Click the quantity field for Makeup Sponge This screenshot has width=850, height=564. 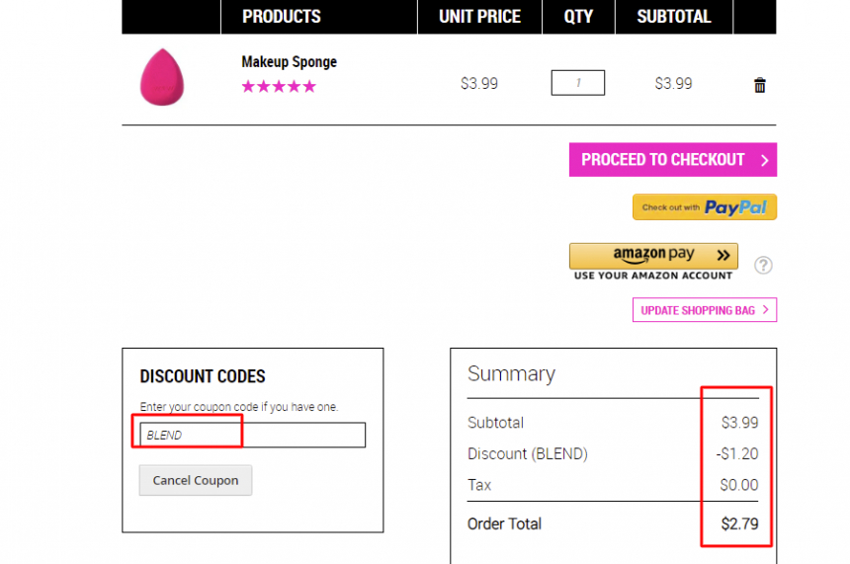point(578,83)
